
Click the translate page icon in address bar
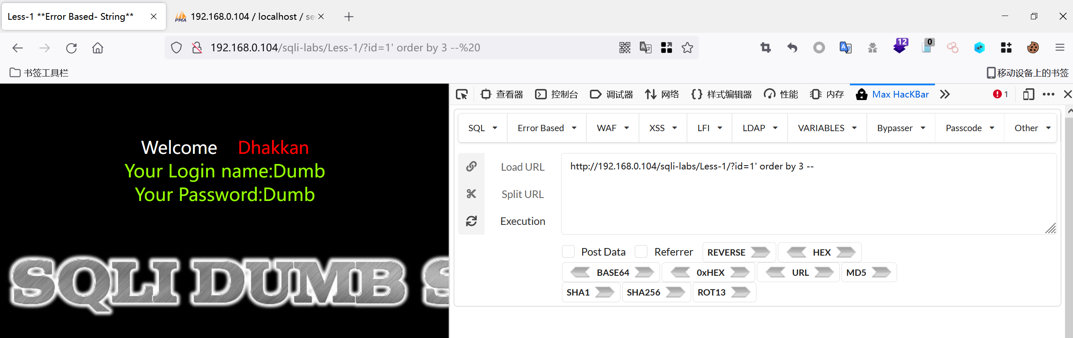(645, 48)
